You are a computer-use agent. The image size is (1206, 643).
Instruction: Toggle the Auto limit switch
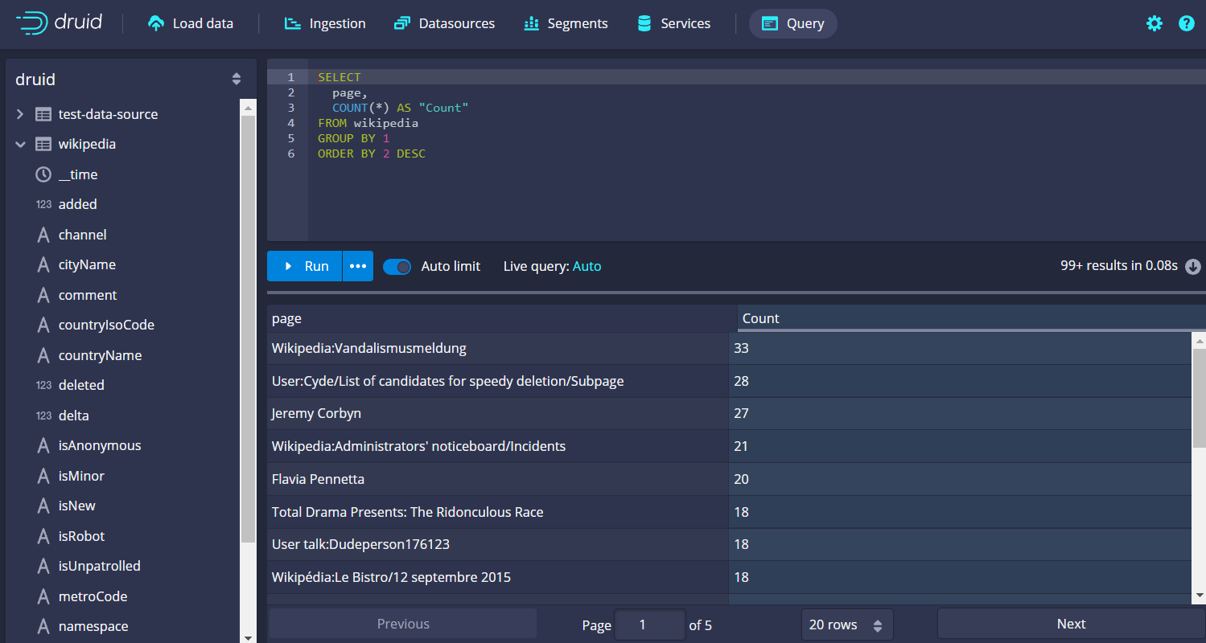[397, 266]
